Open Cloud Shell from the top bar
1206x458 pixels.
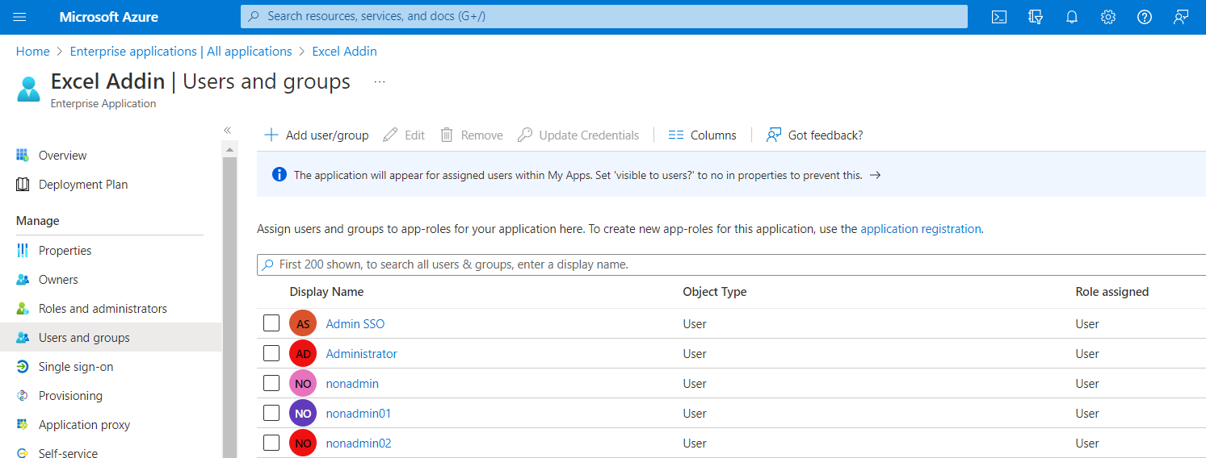tap(999, 17)
